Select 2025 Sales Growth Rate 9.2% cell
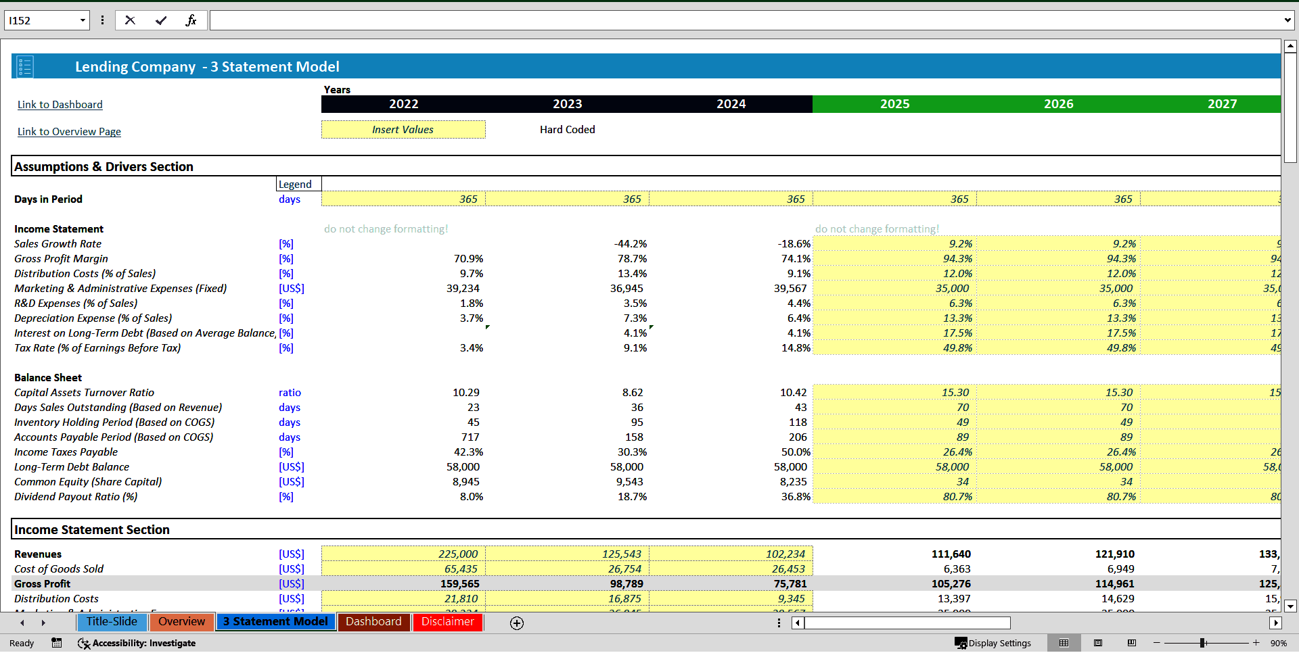Screen dimensions: 1299x653 [x=894, y=244]
